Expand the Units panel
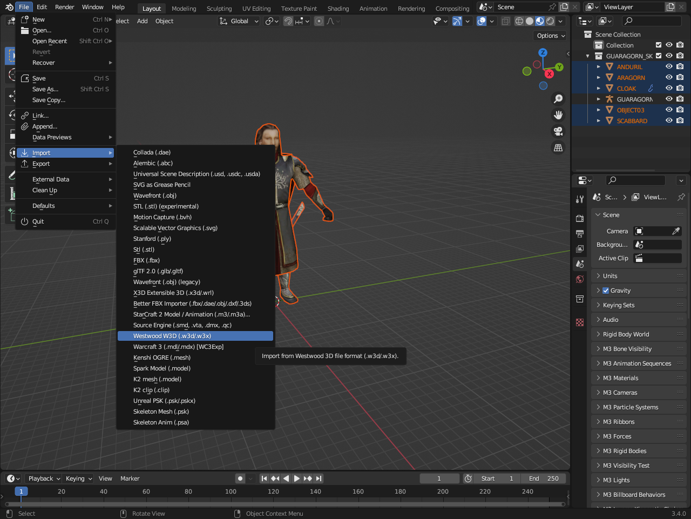The image size is (691, 519). [610, 276]
